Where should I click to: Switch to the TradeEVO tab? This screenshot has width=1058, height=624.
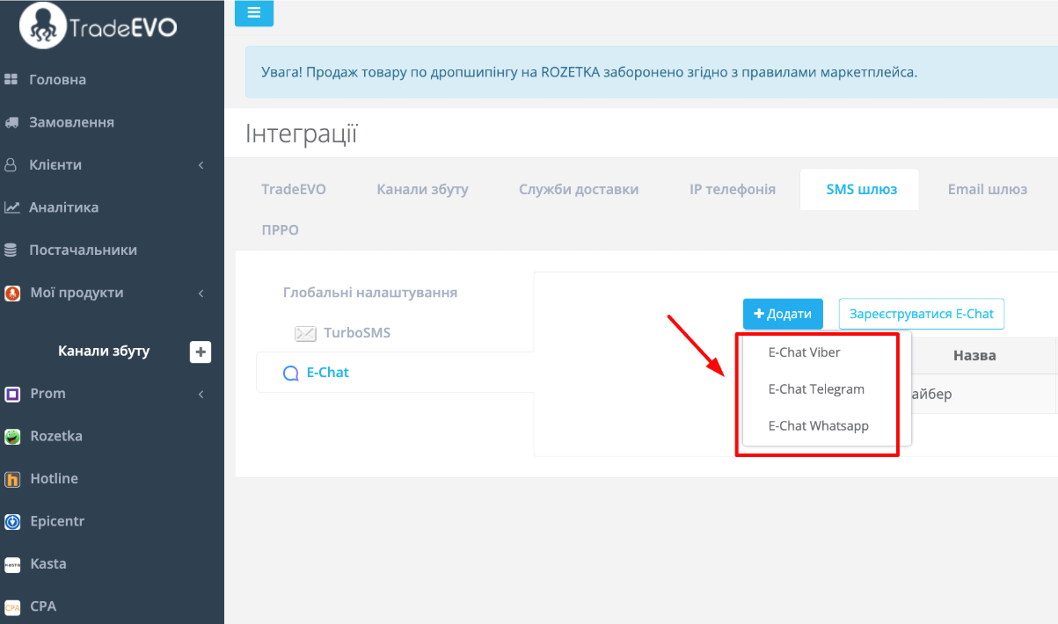point(294,189)
